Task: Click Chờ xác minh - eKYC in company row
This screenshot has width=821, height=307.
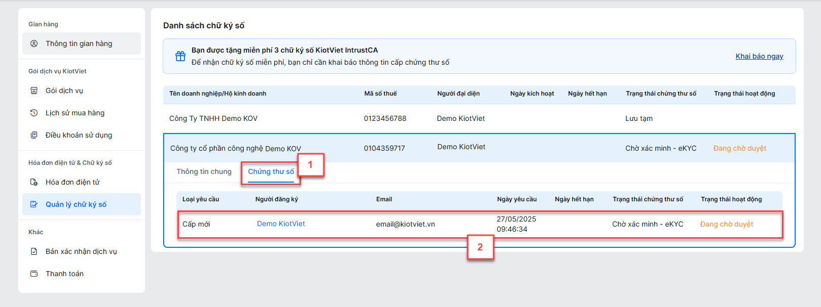Action: pos(661,148)
